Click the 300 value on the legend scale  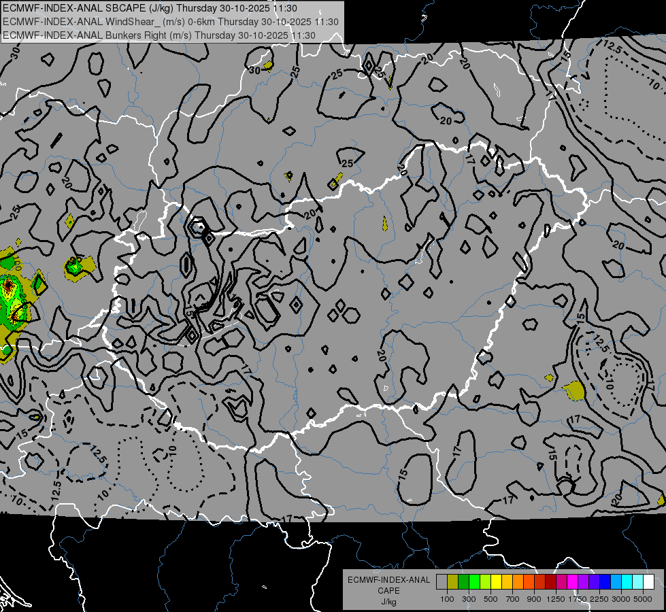pyautogui.click(x=469, y=599)
